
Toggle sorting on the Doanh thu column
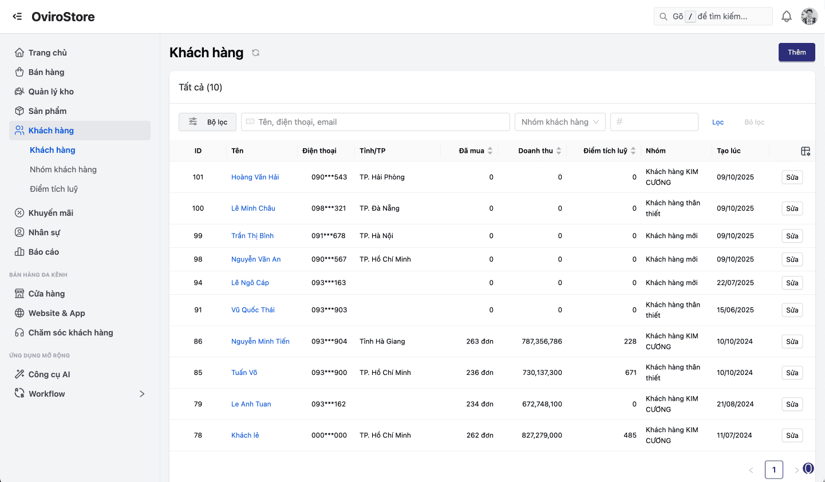[559, 151]
